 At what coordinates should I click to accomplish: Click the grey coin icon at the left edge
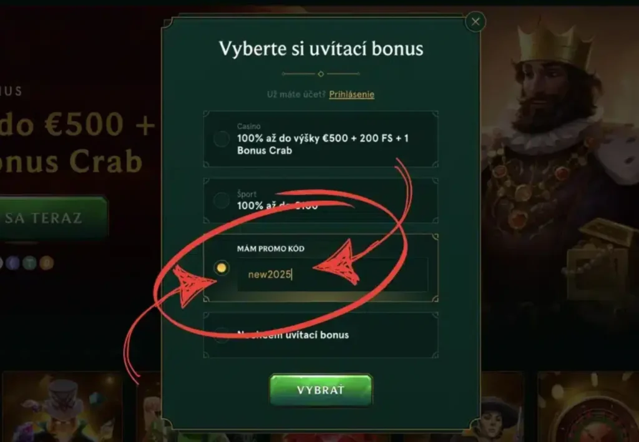click(x=1, y=263)
